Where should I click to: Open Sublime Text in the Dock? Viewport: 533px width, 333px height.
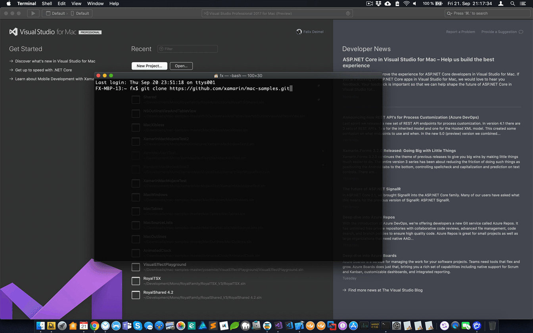213,325
